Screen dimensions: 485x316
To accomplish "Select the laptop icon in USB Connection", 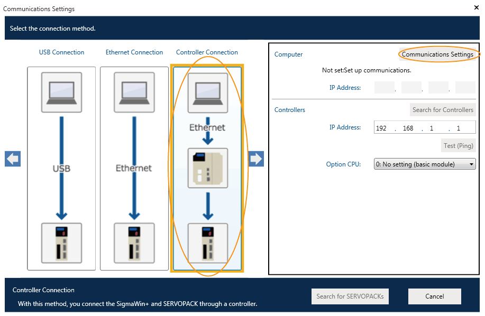I will 61,92.
